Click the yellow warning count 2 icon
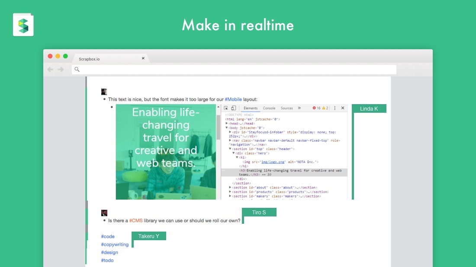This screenshot has width=476, height=267. [325, 108]
